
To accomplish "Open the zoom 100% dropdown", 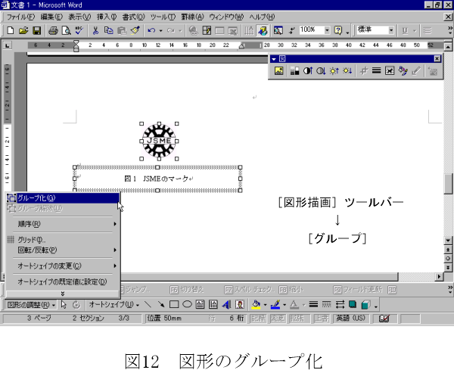I will (327, 30).
